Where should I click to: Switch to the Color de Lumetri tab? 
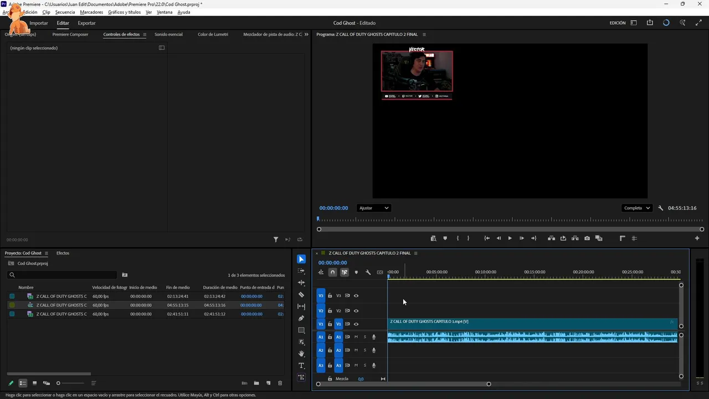[x=213, y=34]
